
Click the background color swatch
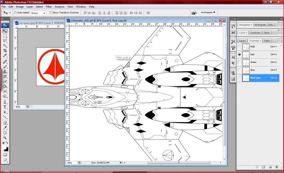pos(7,150)
